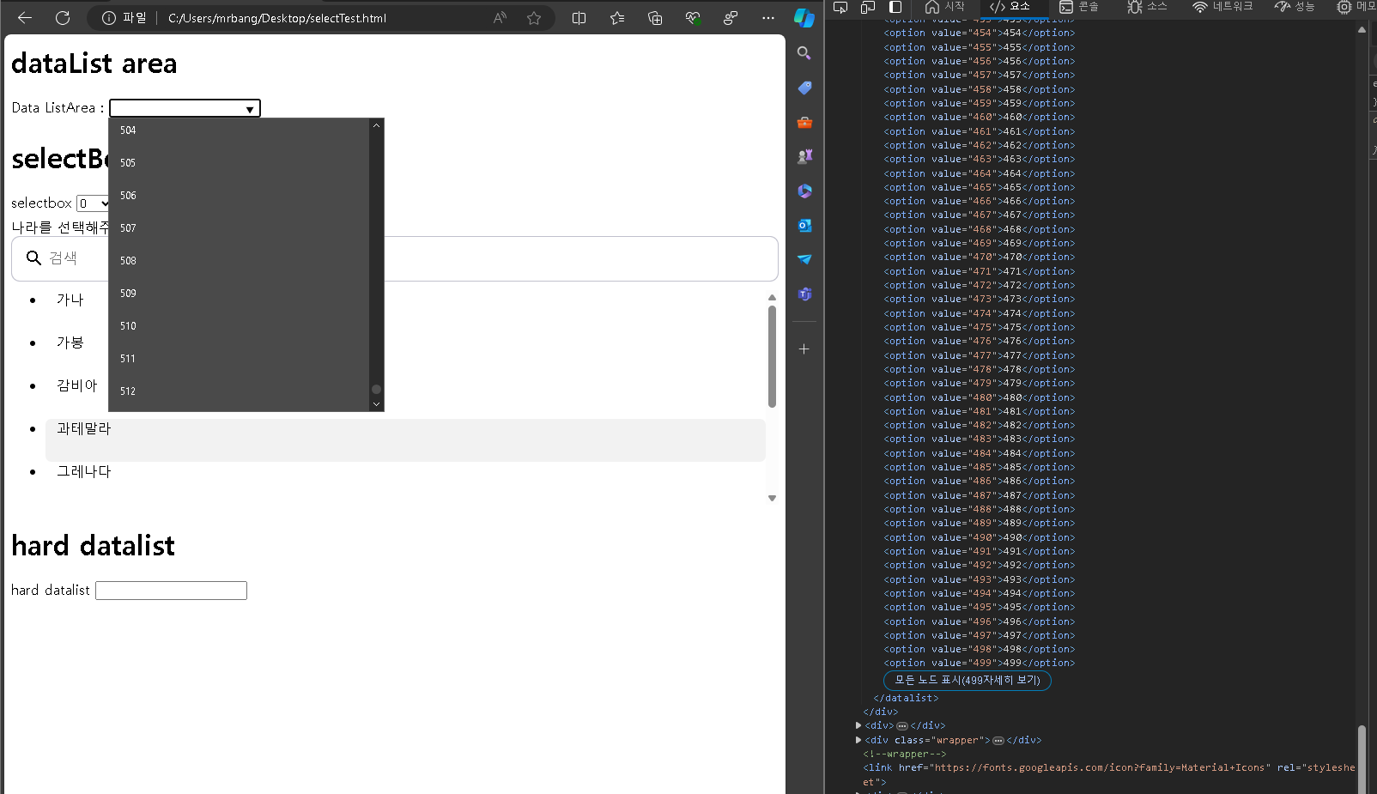Image resolution: width=1377 pixels, height=794 pixels.
Task: Toggle DevTools device emulation icon
Action: (868, 7)
